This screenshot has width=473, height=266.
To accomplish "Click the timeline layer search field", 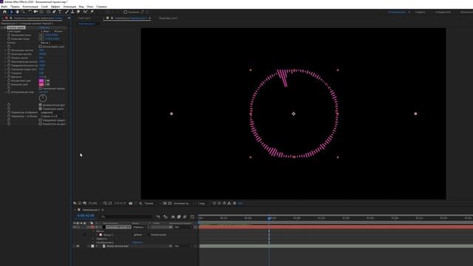I will tap(126, 216).
